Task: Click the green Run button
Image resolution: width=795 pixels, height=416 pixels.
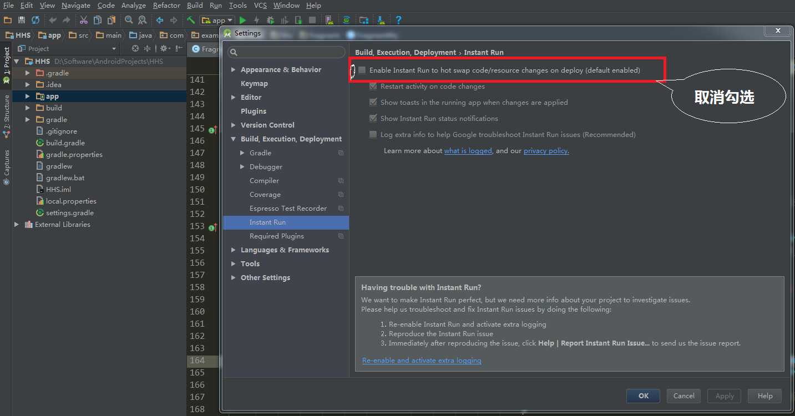Action: click(x=242, y=20)
